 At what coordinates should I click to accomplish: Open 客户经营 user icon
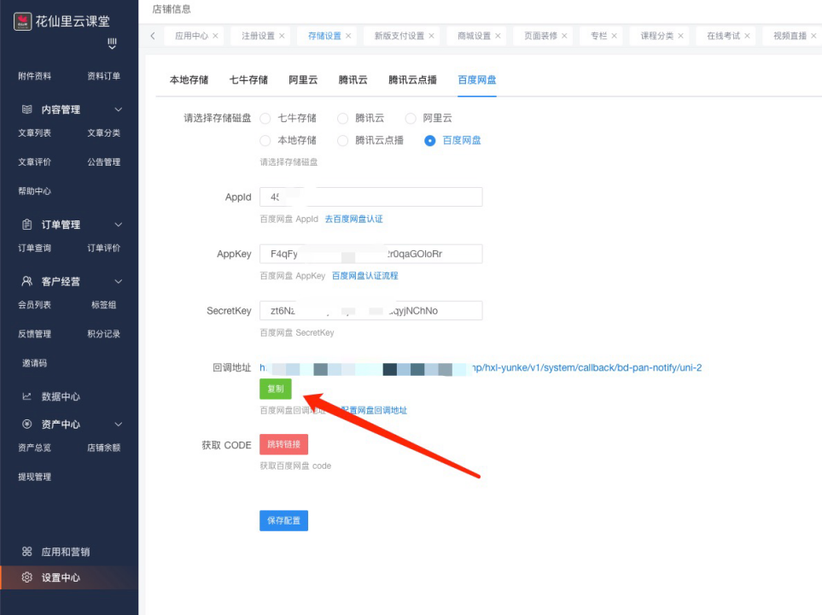26,281
